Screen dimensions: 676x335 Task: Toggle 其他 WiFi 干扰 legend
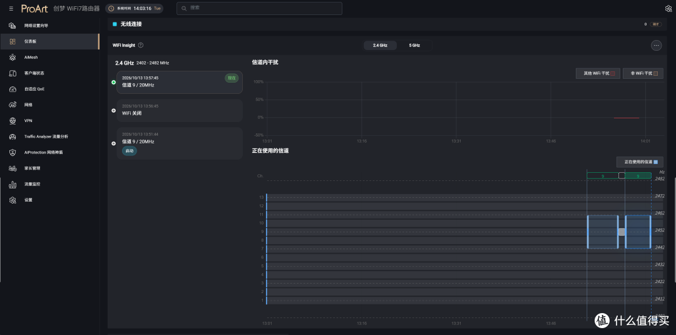pos(598,73)
